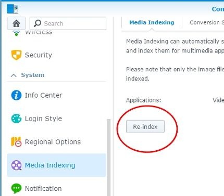The image size is (224, 196).
Task: Select the Login Style label
Action: click(x=43, y=119)
